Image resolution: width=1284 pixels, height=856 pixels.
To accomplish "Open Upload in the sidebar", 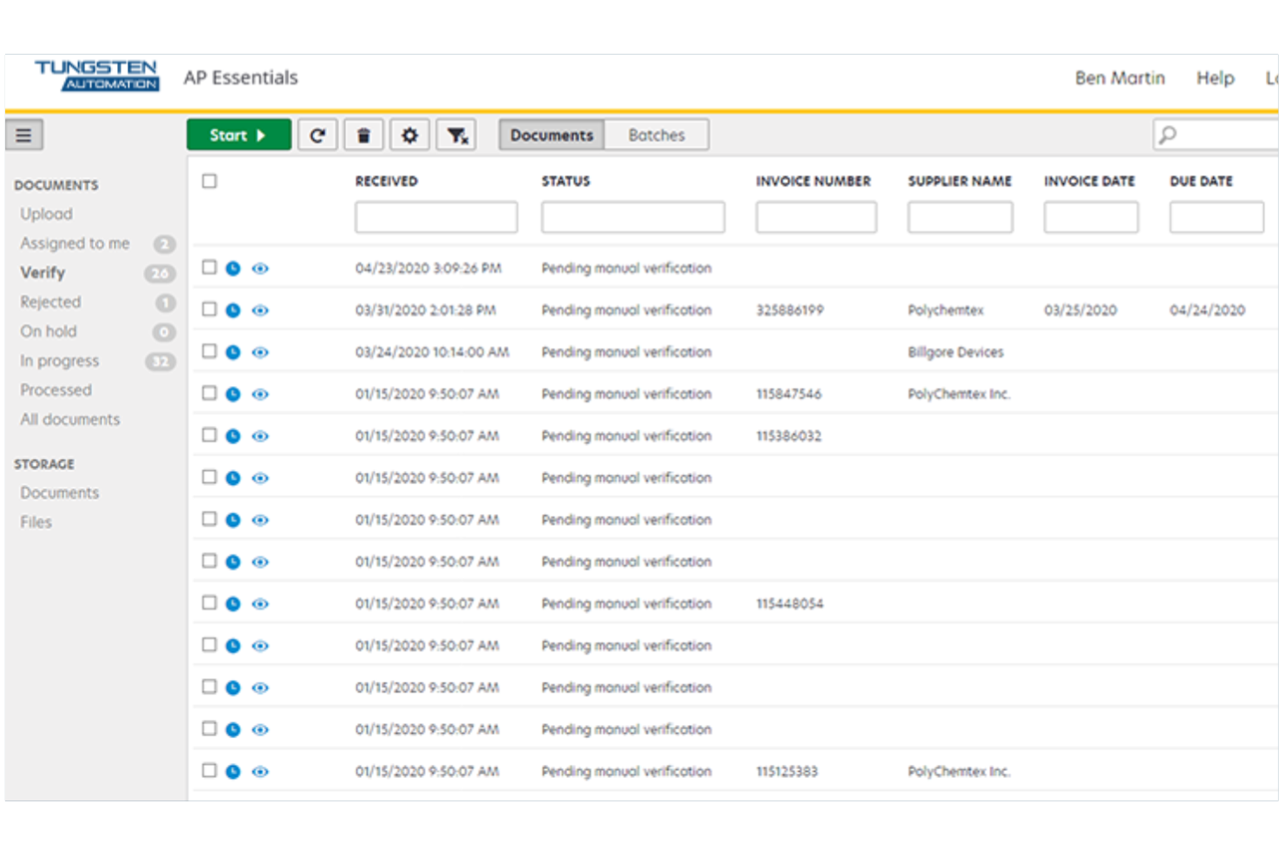I will tap(47, 213).
